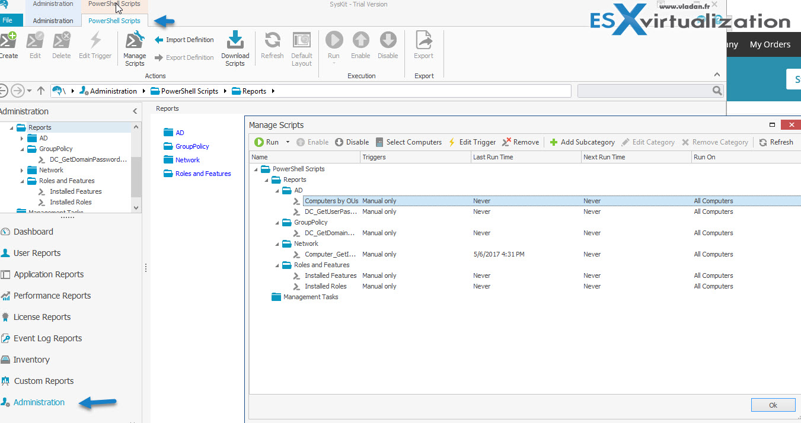Click the left tree scrollbar down arrow

[136, 207]
